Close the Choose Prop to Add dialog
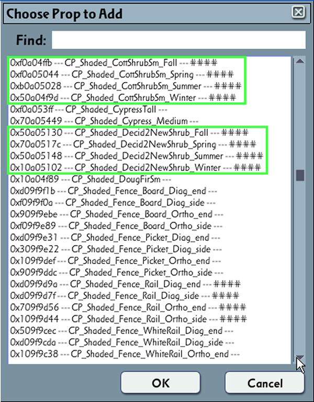Image resolution: width=314 pixels, height=402 pixels. click(x=298, y=12)
